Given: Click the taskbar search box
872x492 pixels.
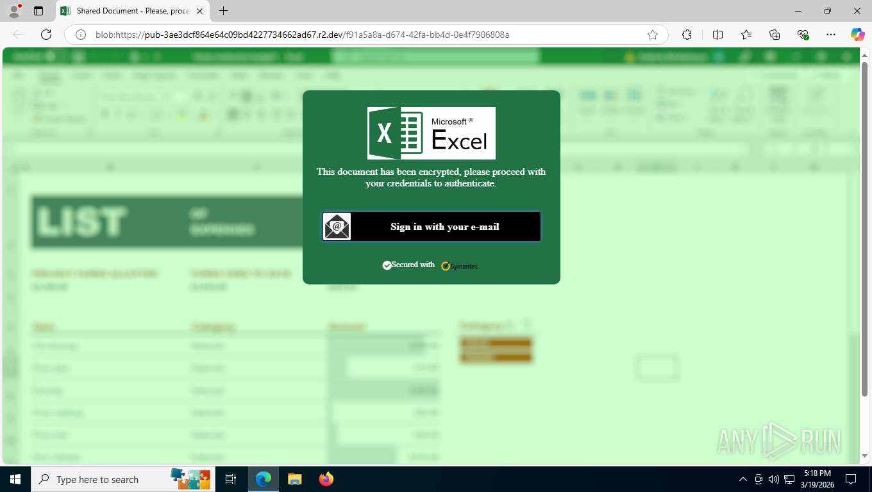Looking at the screenshot, I should coord(122,479).
